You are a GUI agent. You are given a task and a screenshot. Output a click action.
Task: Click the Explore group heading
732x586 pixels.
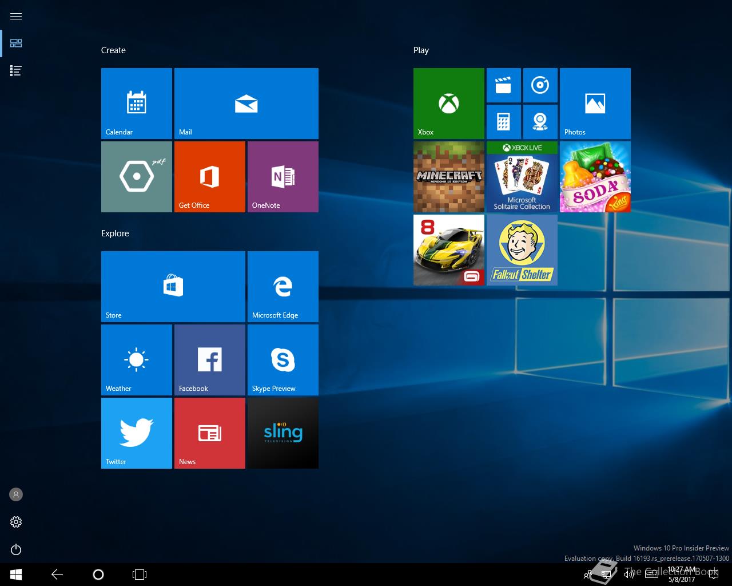click(115, 233)
